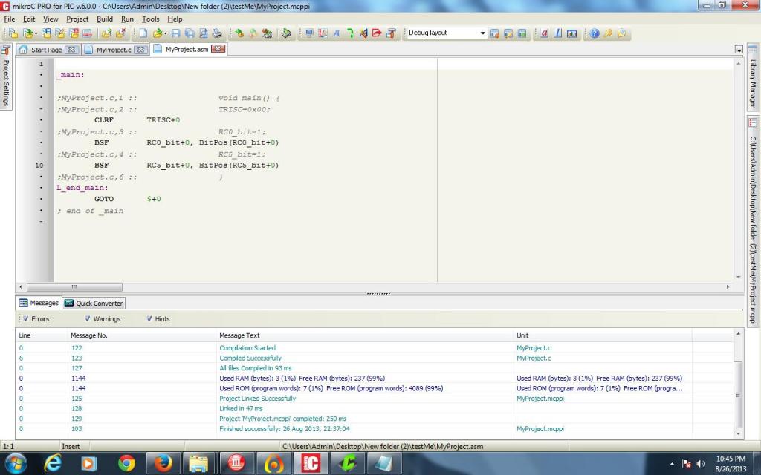
Task: Open the Project menu
Action: (77, 19)
